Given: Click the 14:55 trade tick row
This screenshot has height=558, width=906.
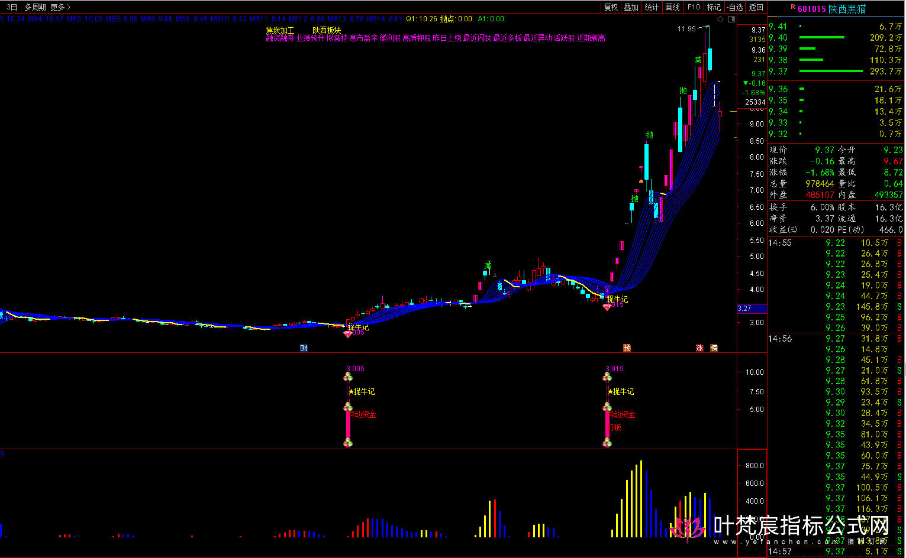Looking at the screenshot, I should coord(835,243).
